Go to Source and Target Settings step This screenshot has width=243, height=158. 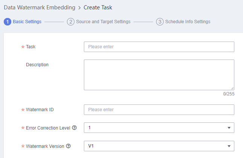(x=103, y=22)
